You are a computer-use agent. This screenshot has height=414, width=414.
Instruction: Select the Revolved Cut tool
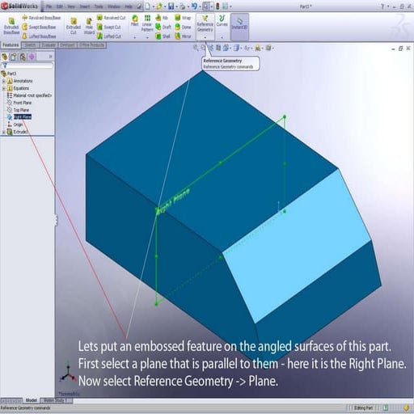click(x=112, y=18)
